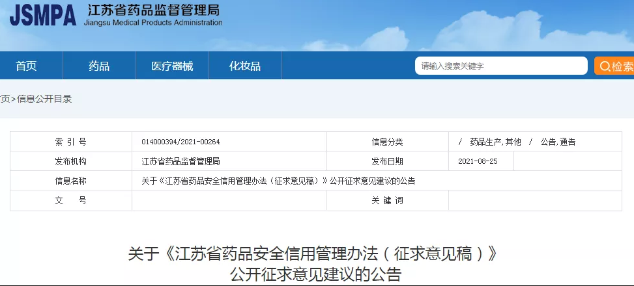634x286 pixels.
Task: Click the orange 检索 search button
Action: (x=614, y=66)
